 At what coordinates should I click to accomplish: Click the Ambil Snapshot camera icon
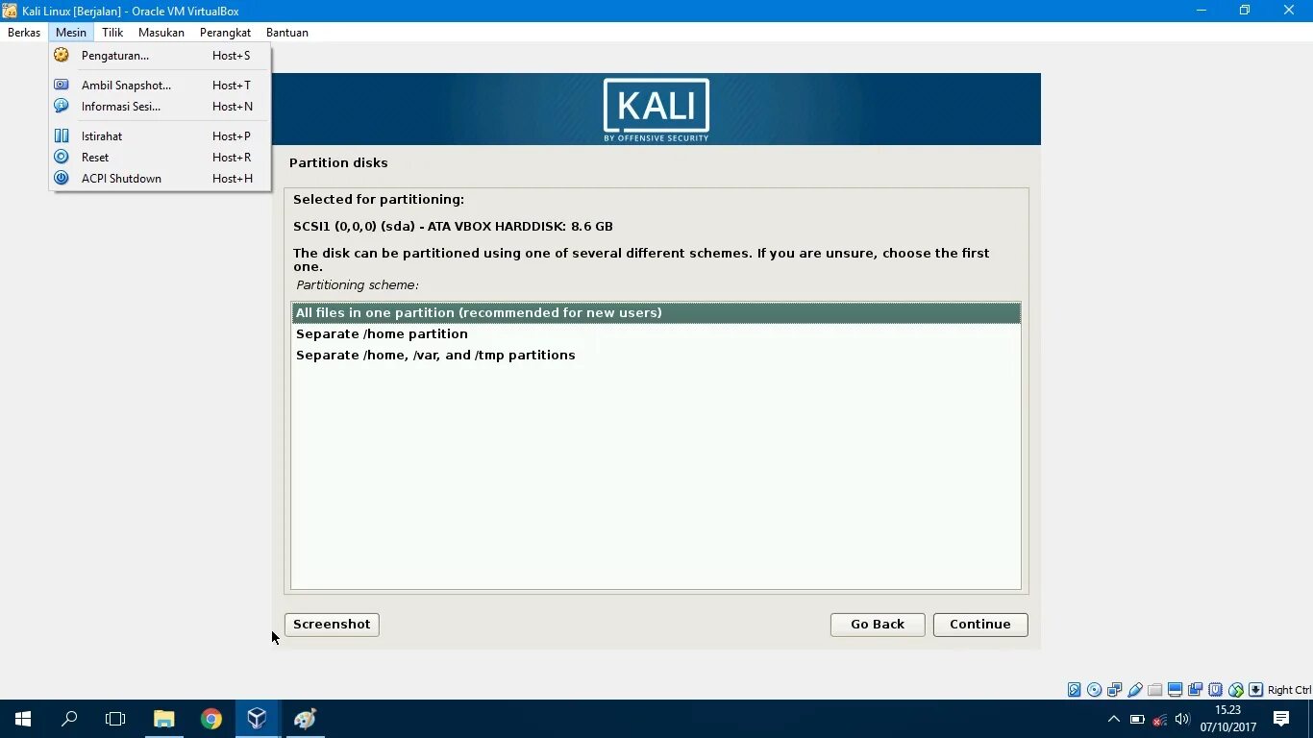(62, 85)
